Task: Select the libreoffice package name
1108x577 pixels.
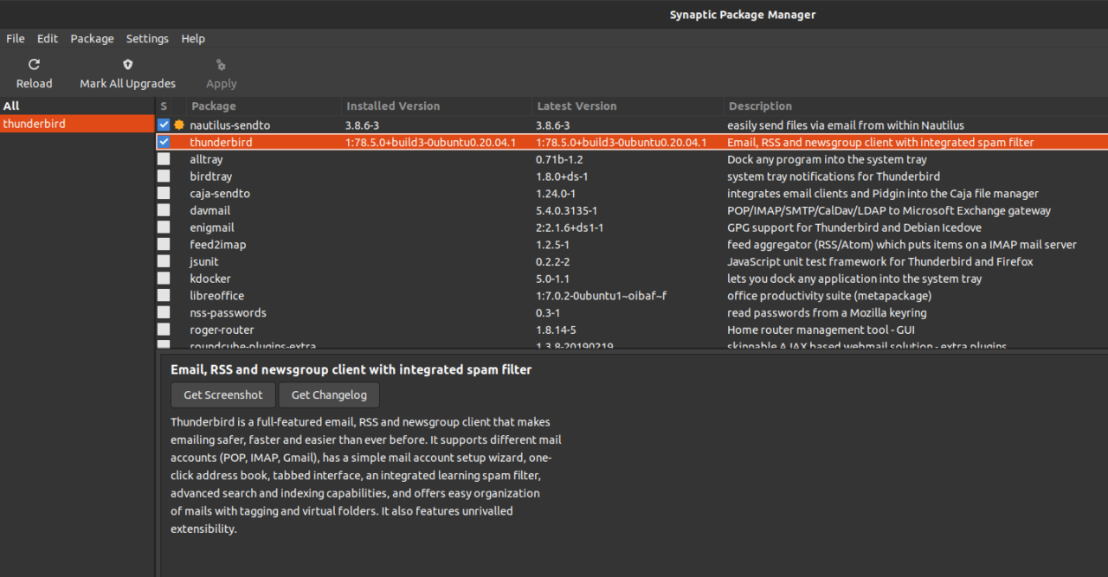Action: click(216, 296)
